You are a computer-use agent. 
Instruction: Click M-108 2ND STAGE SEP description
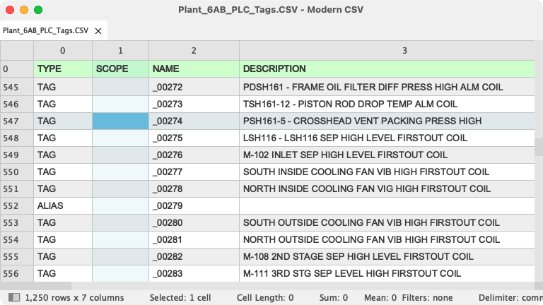[387, 256]
